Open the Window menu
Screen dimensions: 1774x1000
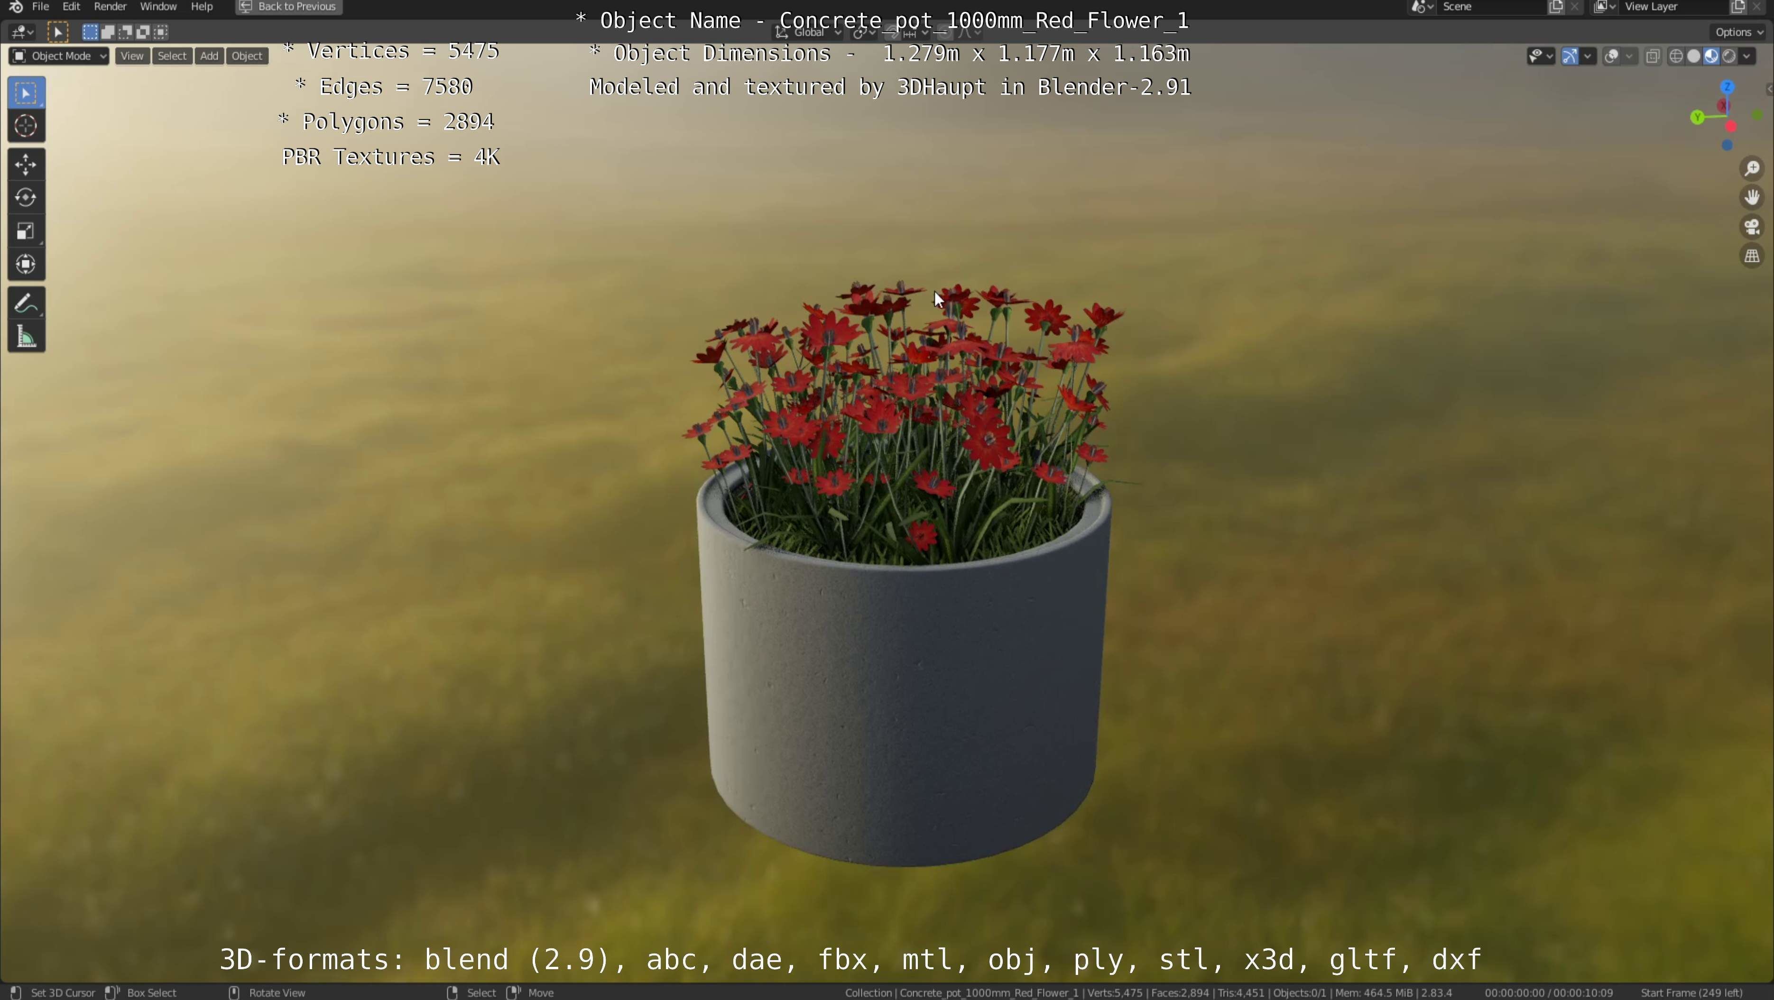(x=158, y=7)
